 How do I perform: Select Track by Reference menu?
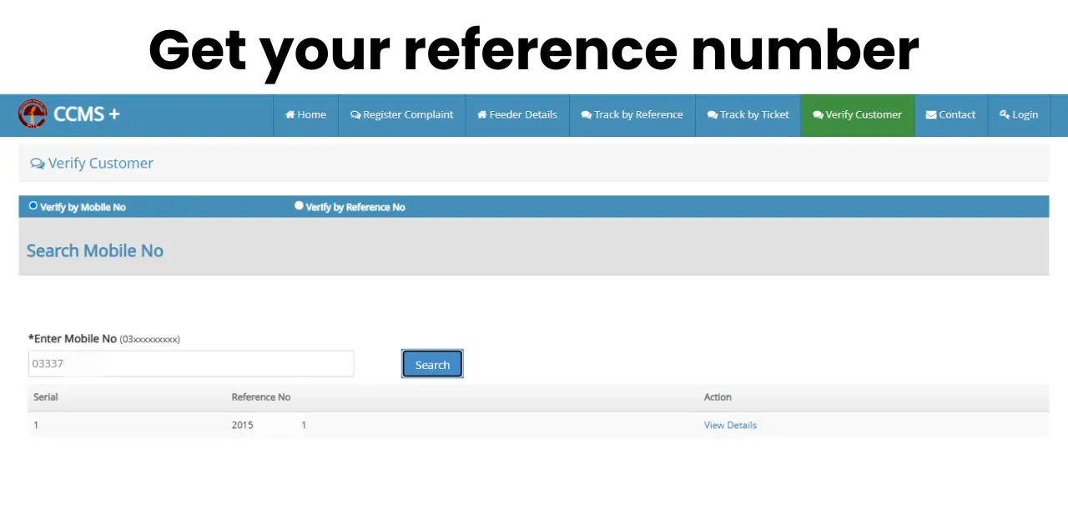pyautogui.click(x=632, y=114)
